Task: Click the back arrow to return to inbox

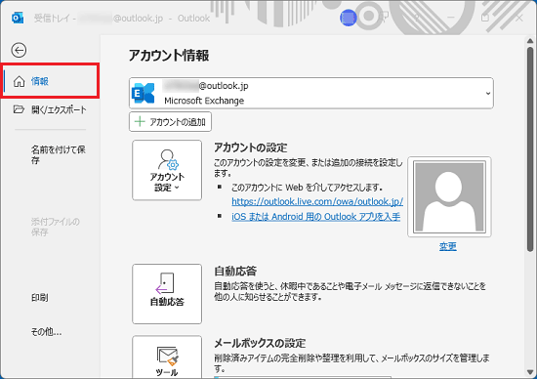Action: pos(19,51)
